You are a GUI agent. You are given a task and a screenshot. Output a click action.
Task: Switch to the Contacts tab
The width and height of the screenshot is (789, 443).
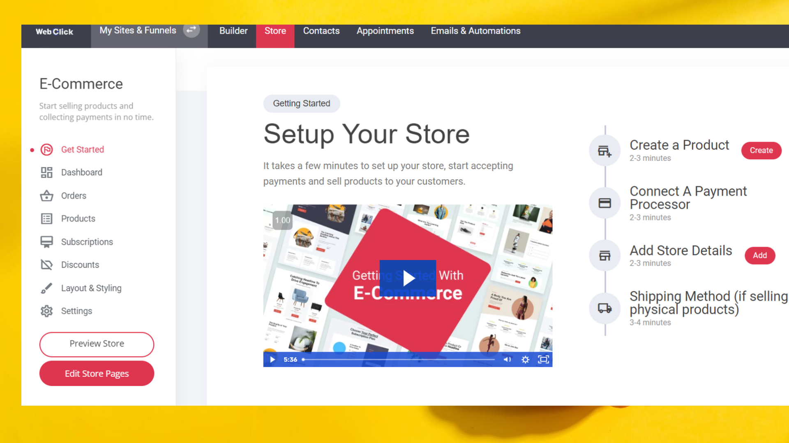click(321, 31)
